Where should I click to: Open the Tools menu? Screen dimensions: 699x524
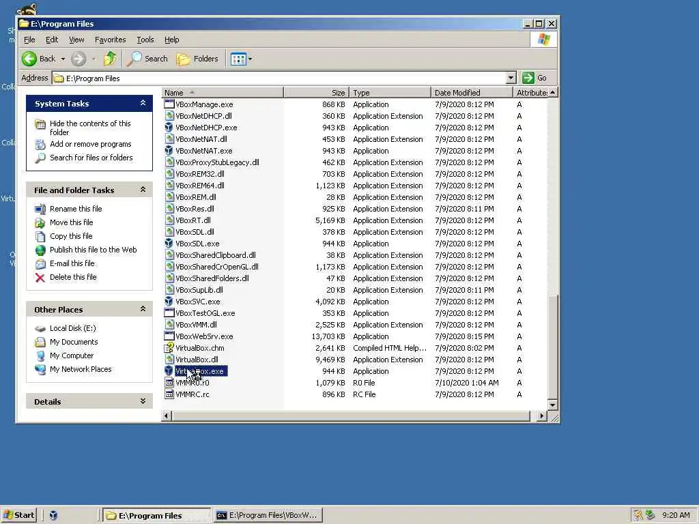pyautogui.click(x=145, y=40)
